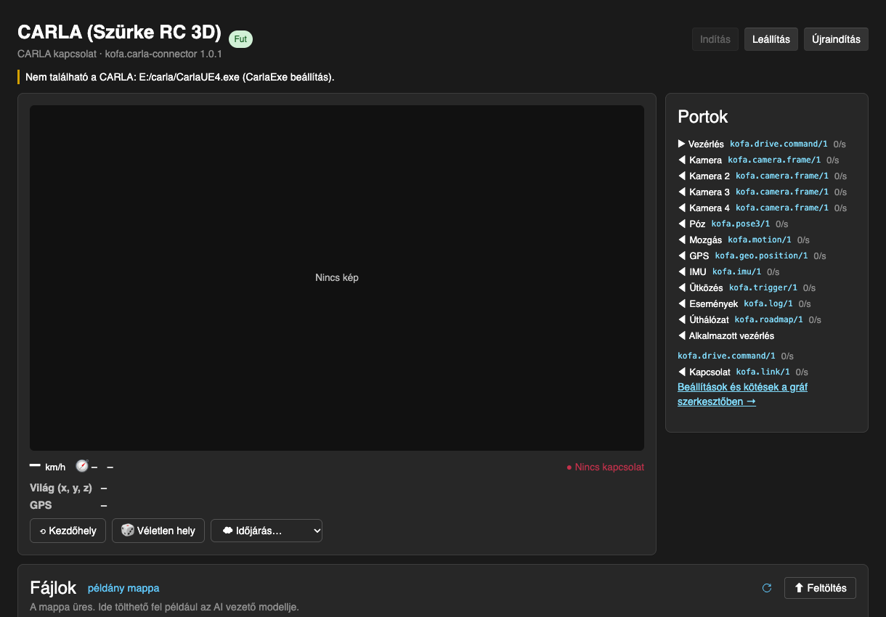The width and height of the screenshot is (886, 617).
Task: Click the arrow icon beside Kapcsolat port
Action: tap(682, 372)
